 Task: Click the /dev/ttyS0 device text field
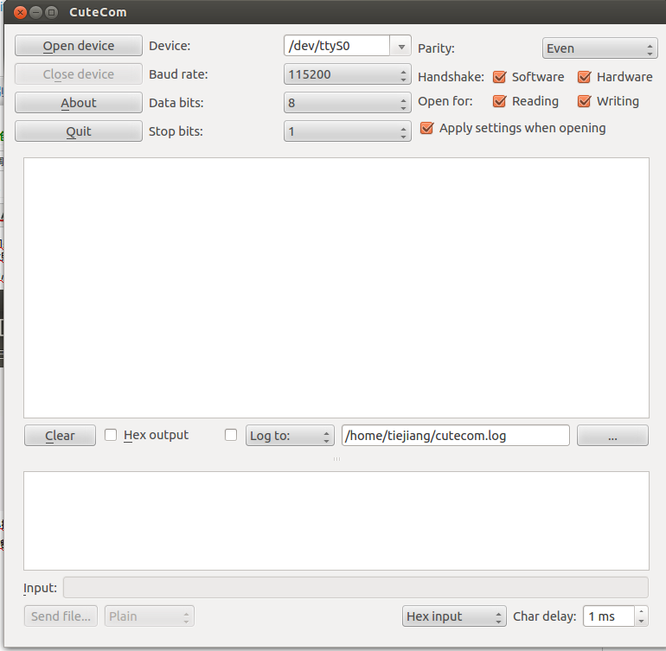pos(336,46)
